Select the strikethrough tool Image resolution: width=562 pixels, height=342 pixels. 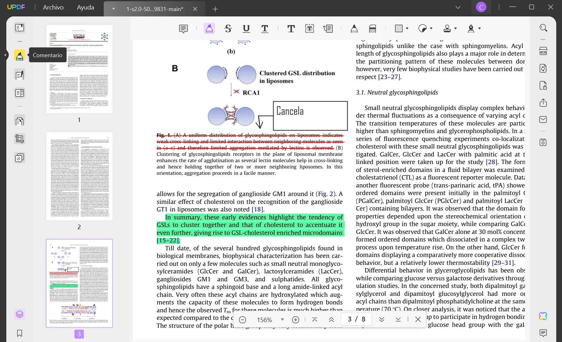[228, 29]
